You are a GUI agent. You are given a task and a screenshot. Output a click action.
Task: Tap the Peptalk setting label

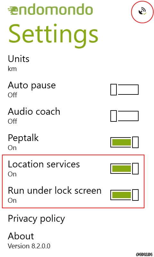pos(23,138)
